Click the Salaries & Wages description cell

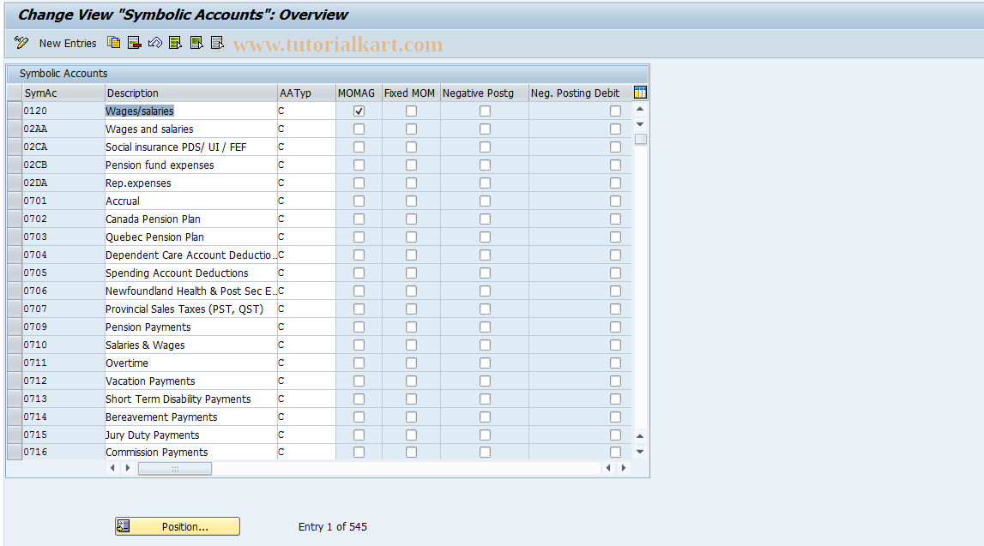click(190, 345)
